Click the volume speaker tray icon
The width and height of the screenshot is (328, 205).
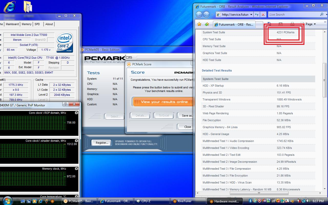click(x=308, y=200)
